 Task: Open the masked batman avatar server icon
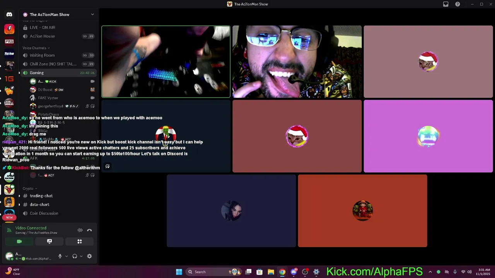point(9,202)
